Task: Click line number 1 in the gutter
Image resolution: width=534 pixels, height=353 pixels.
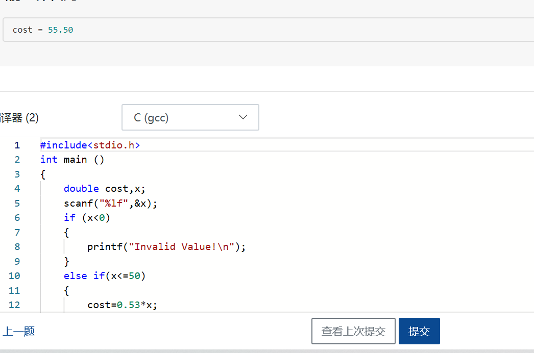Action: [x=17, y=145]
